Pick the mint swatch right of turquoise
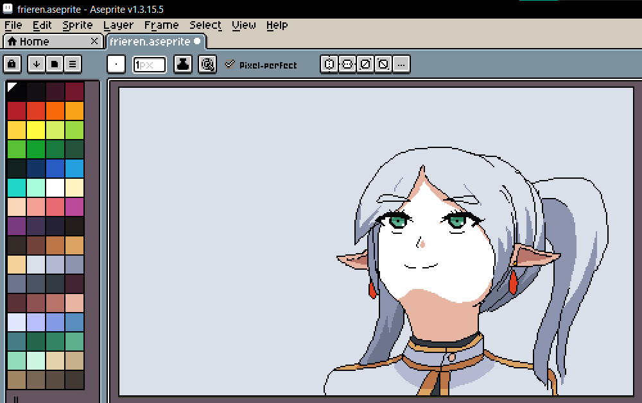 [35, 188]
